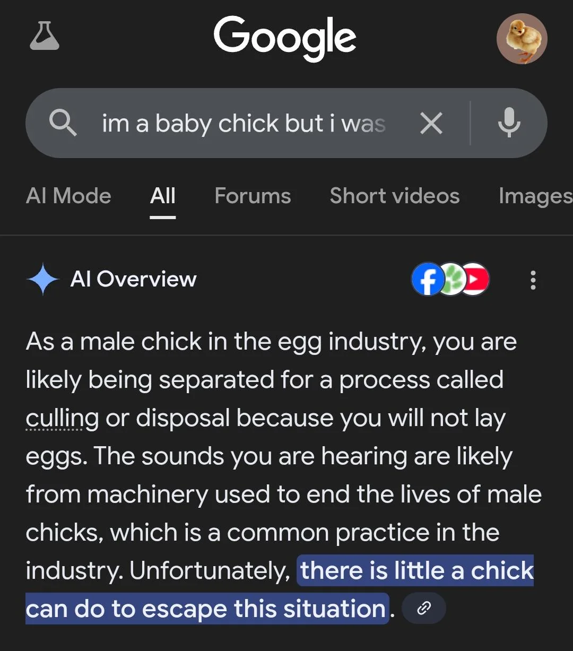This screenshot has height=651, width=573.
Task: Tap the underlined "culling" term
Action: [62, 418]
